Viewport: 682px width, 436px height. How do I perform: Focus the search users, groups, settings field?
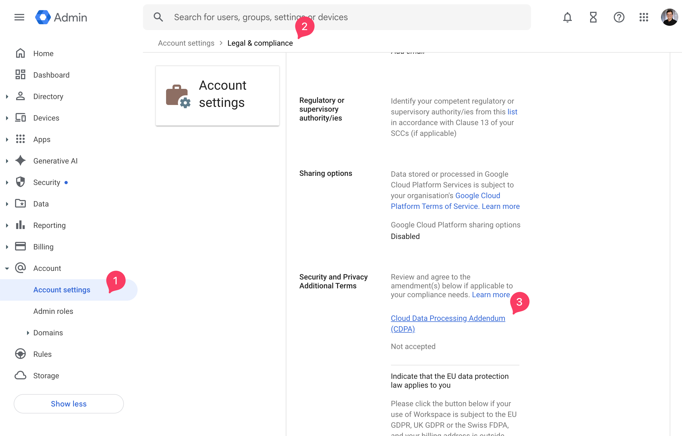tap(337, 17)
